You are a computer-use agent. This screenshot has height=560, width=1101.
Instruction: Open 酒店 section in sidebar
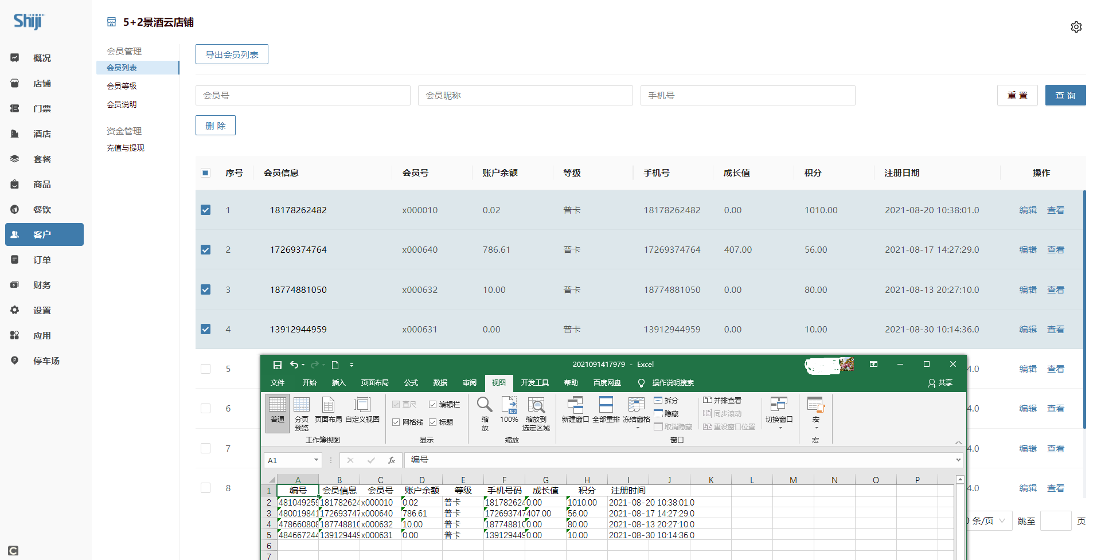(x=42, y=134)
